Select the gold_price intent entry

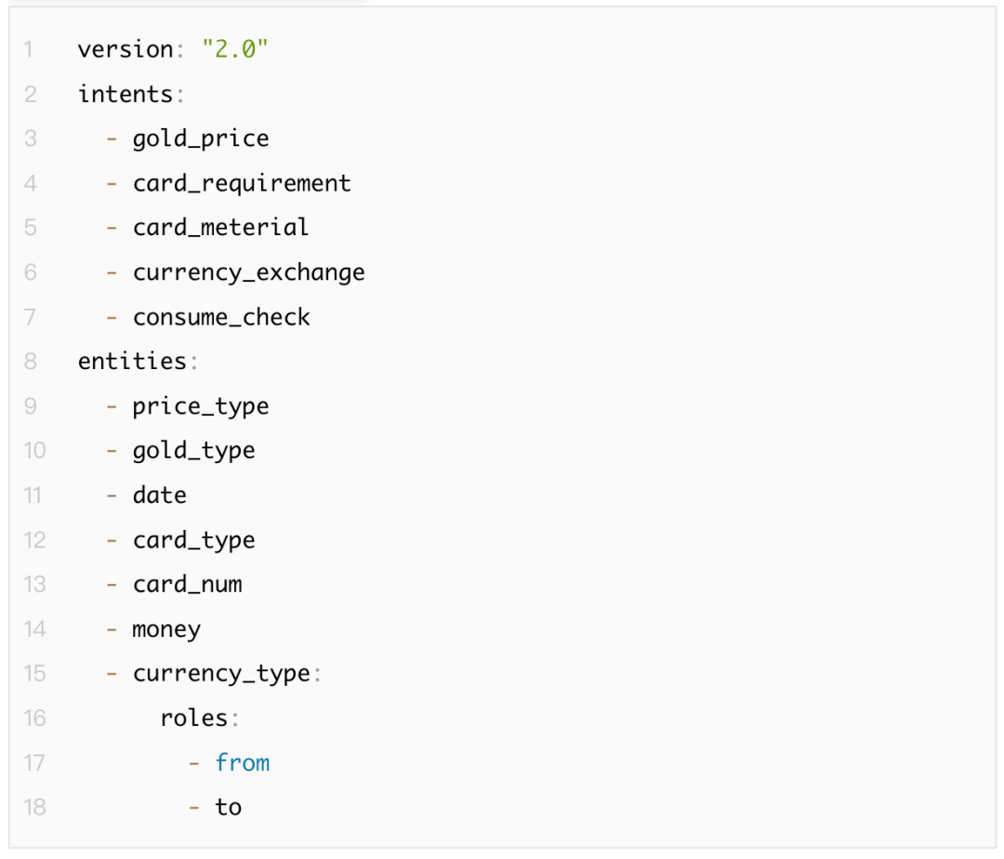[200, 139]
